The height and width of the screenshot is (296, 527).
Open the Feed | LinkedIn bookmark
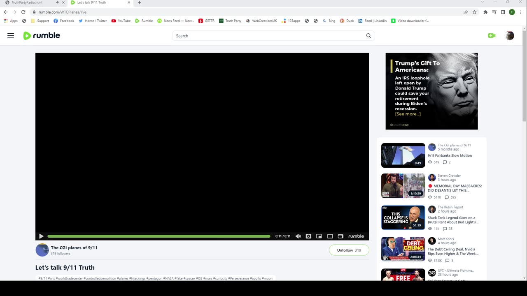(x=373, y=21)
